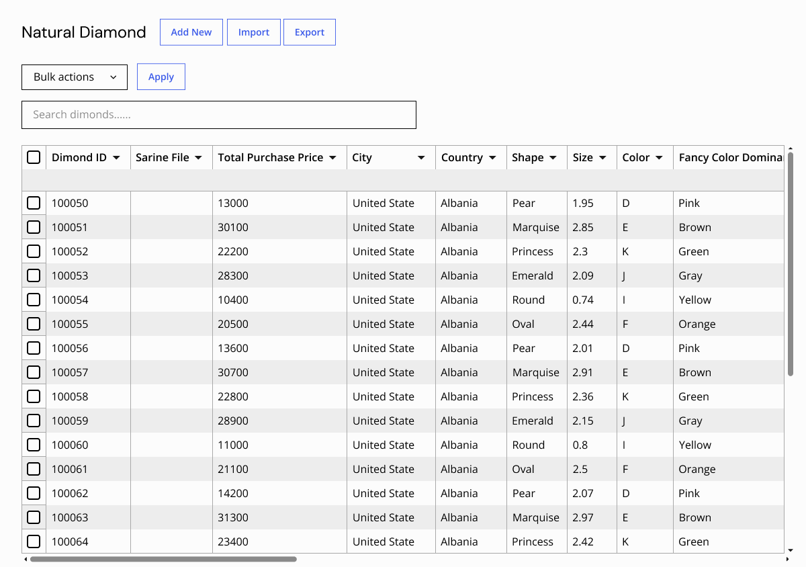806x567 pixels.
Task: Check the box for diamond 100059
Action: 34,421
